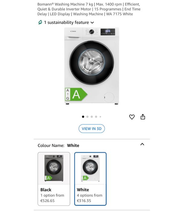195x211 pixels.
Task: Click the white washing machine thumbnail image
Action: click(91, 168)
